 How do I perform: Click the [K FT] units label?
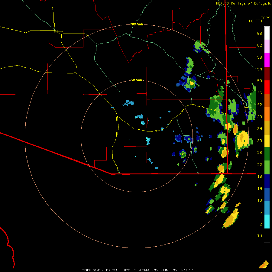255,21
